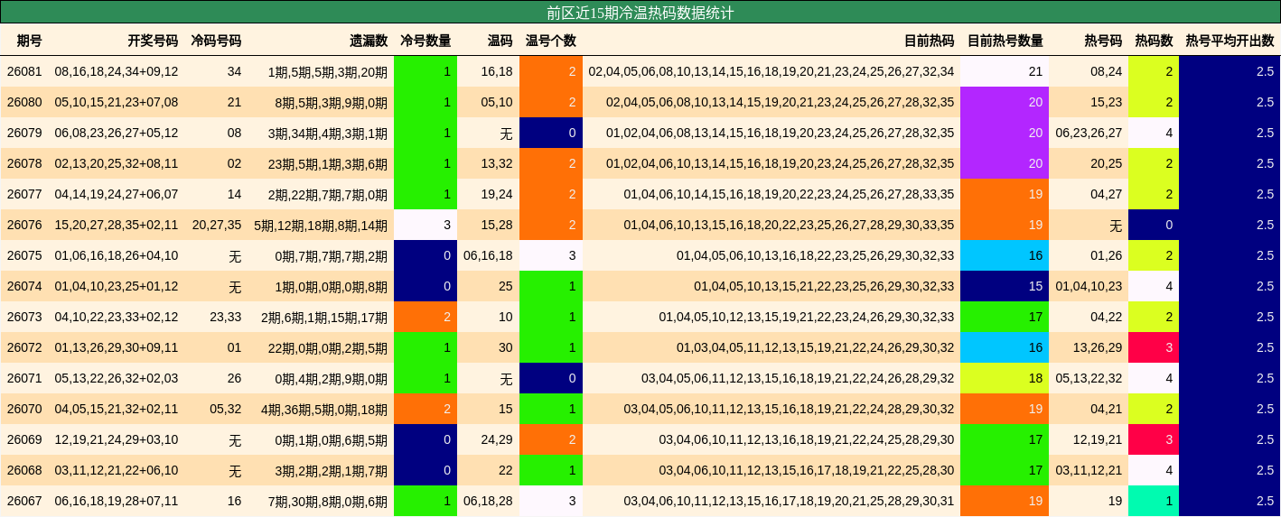Click omission cell 3期,34期,4期,3期,1期
This screenshot has width=1281, height=517.
click(328, 133)
